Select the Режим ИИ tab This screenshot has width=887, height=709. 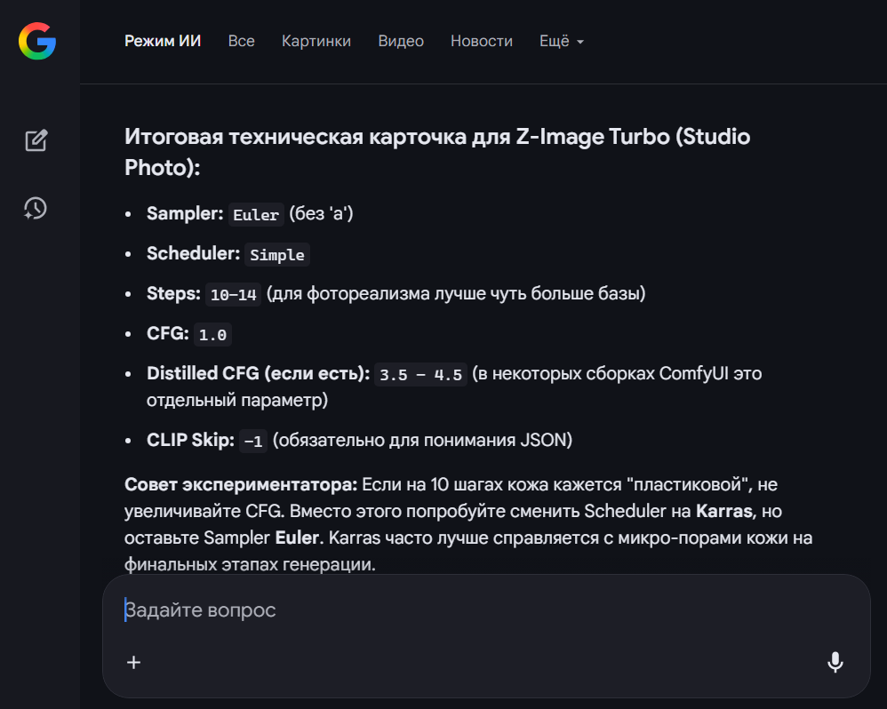click(x=163, y=41)
